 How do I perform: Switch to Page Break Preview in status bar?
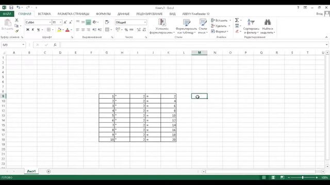point(282,177)
